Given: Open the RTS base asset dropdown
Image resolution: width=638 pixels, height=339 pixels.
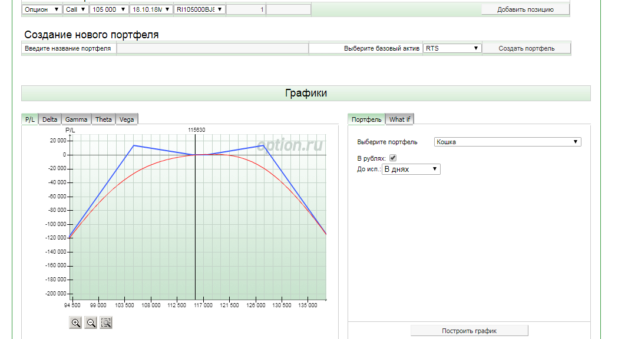Looking at the screenshot, I should point(452,48).
